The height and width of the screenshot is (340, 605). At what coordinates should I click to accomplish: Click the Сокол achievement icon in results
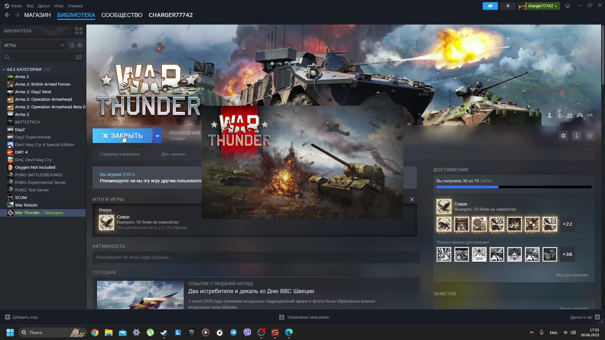107,222
